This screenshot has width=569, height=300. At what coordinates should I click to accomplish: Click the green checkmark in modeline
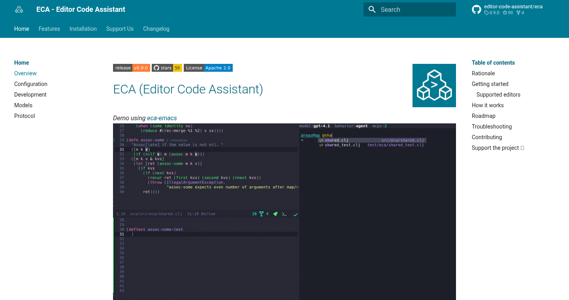click(296, 214)
